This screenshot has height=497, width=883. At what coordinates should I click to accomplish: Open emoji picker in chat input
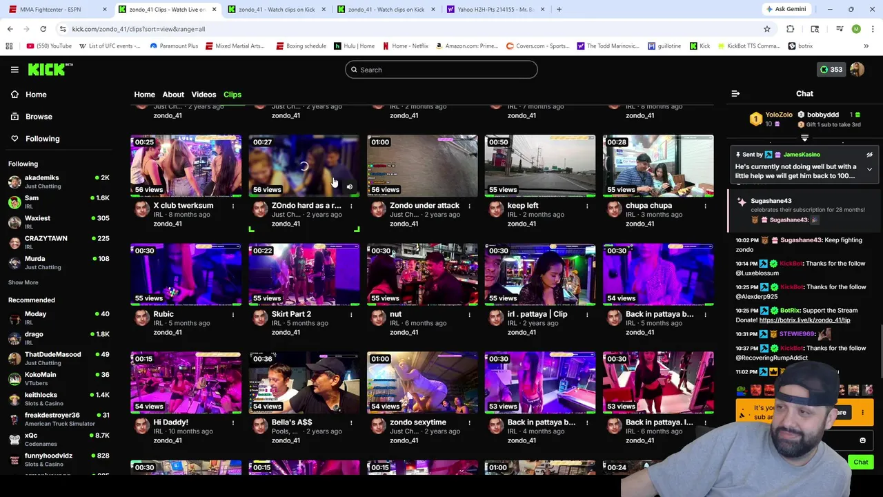(862, 440)
